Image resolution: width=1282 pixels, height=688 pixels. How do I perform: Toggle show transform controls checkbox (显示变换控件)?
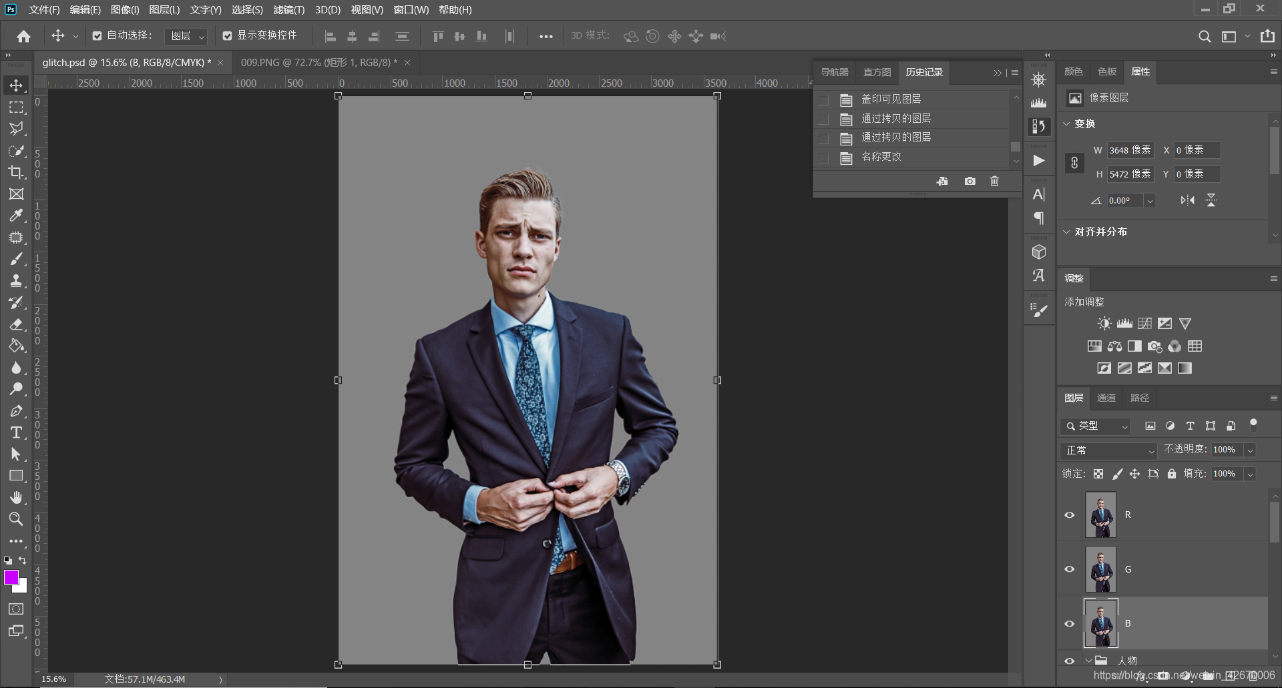click(227, 36)
